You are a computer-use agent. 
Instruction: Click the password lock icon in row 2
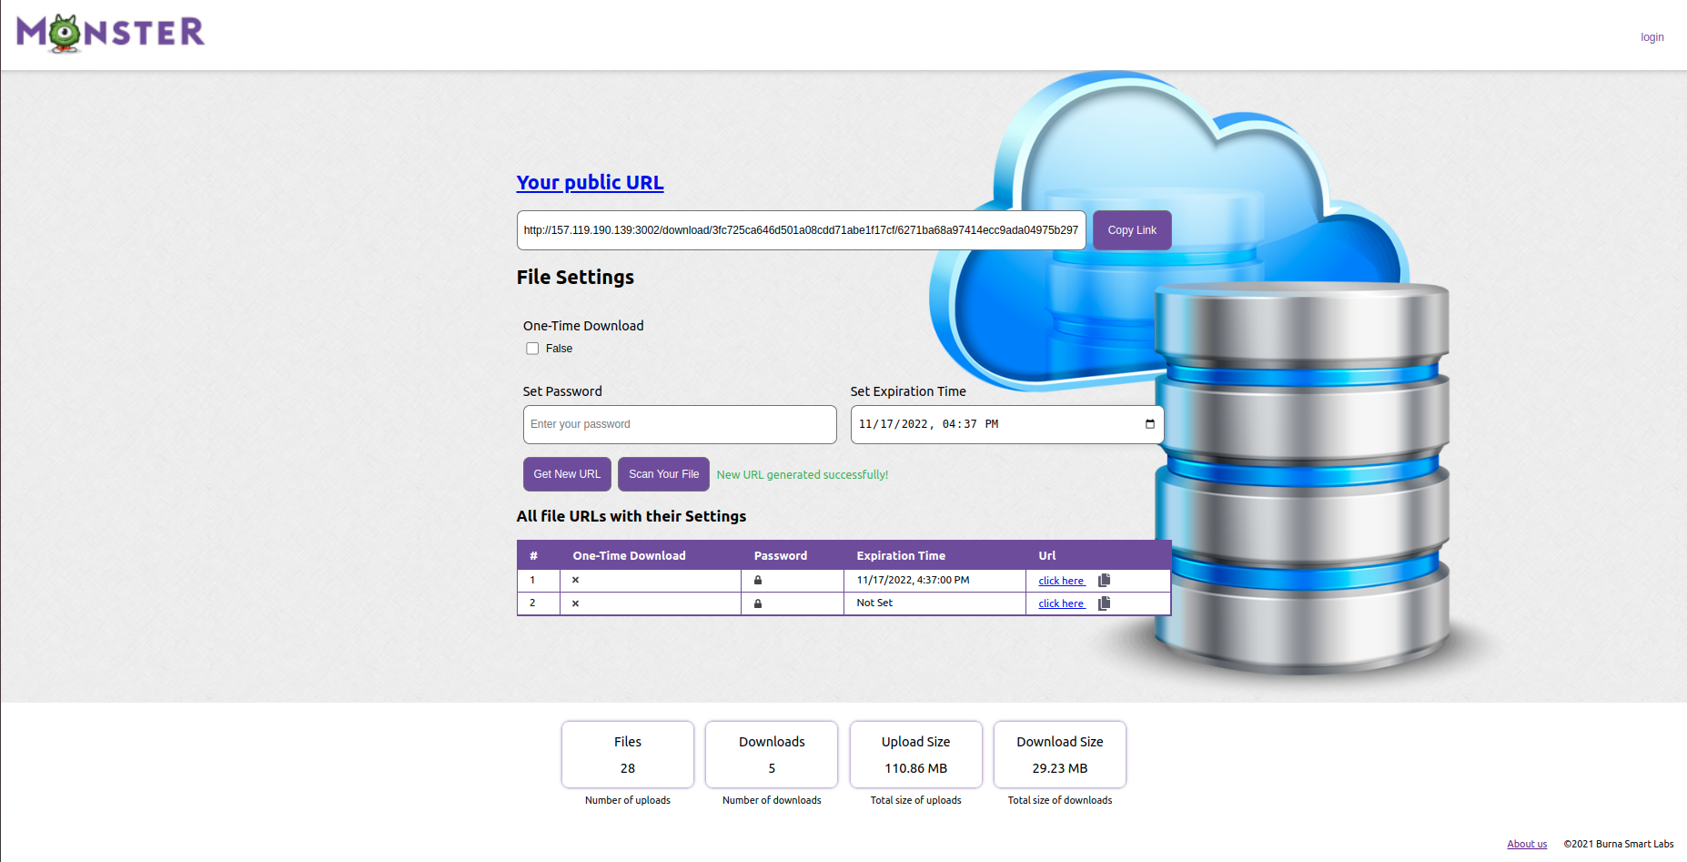(x=758, y=603)
